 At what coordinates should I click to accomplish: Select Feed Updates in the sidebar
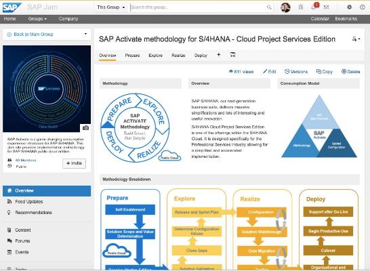[x=28, y=202]
